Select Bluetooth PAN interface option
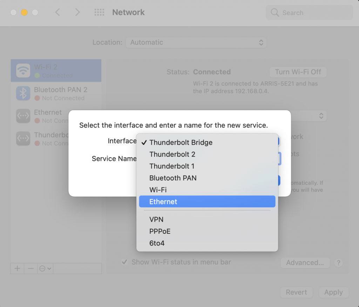Image resolution: width=359 pixels, height=307 pixels. [x=207, y=178]
